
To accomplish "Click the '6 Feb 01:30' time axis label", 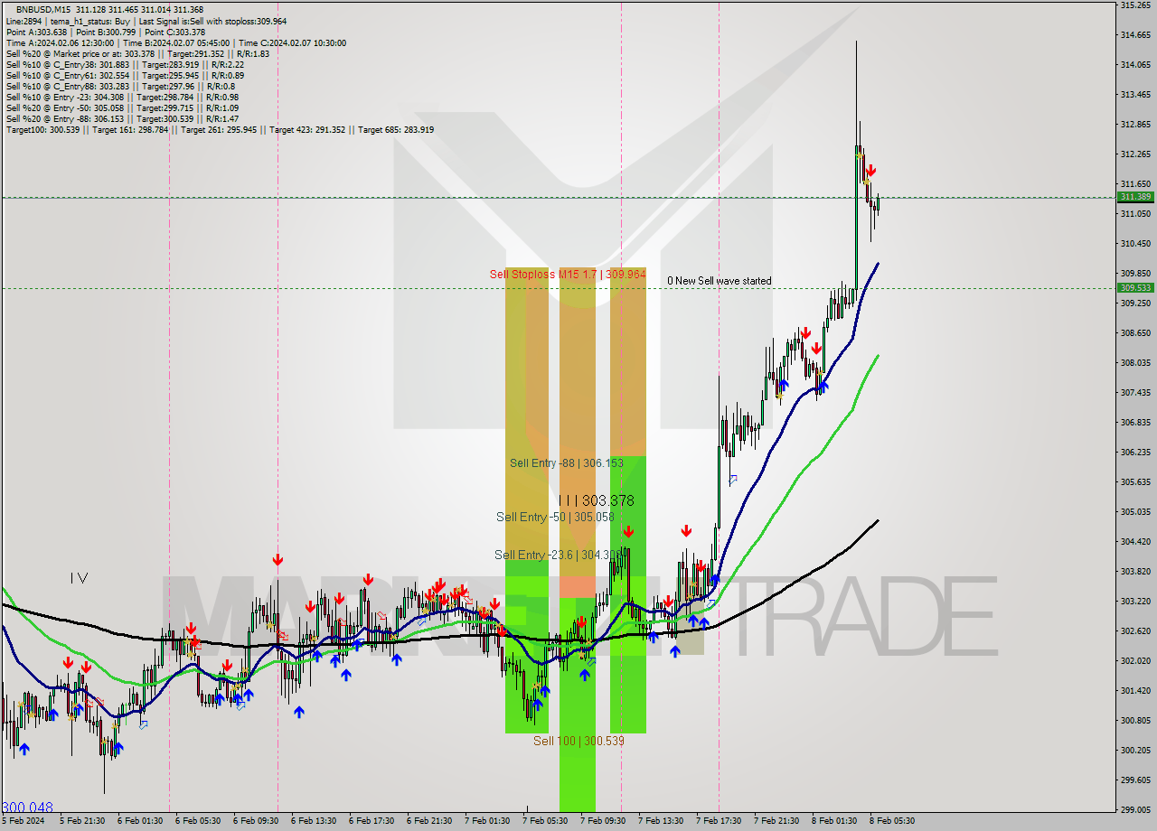I will click(140, 821).
